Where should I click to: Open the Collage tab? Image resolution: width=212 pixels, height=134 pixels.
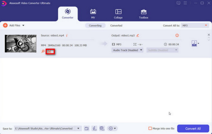click(x=118, y=14)
